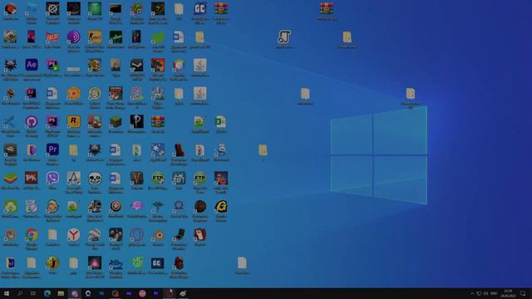Select the Google Chrome desktop icon
This screenshot has width=532, height=299.
[x=32, y=234]
